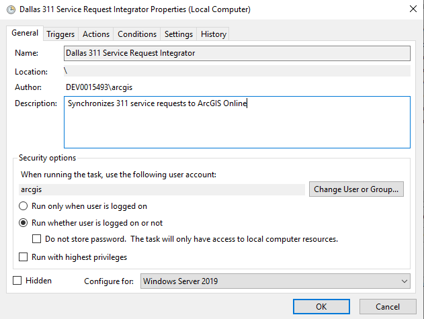
Task: Click Change User or Group button
Action: pyautogui.click(x=356, y=189)
